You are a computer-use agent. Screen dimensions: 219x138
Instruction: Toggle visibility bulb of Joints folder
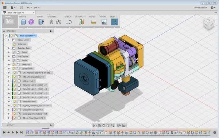(x=14, y=60)
